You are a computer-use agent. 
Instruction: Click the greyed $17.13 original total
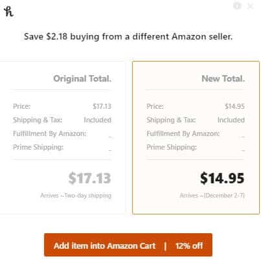click(89, 178)
